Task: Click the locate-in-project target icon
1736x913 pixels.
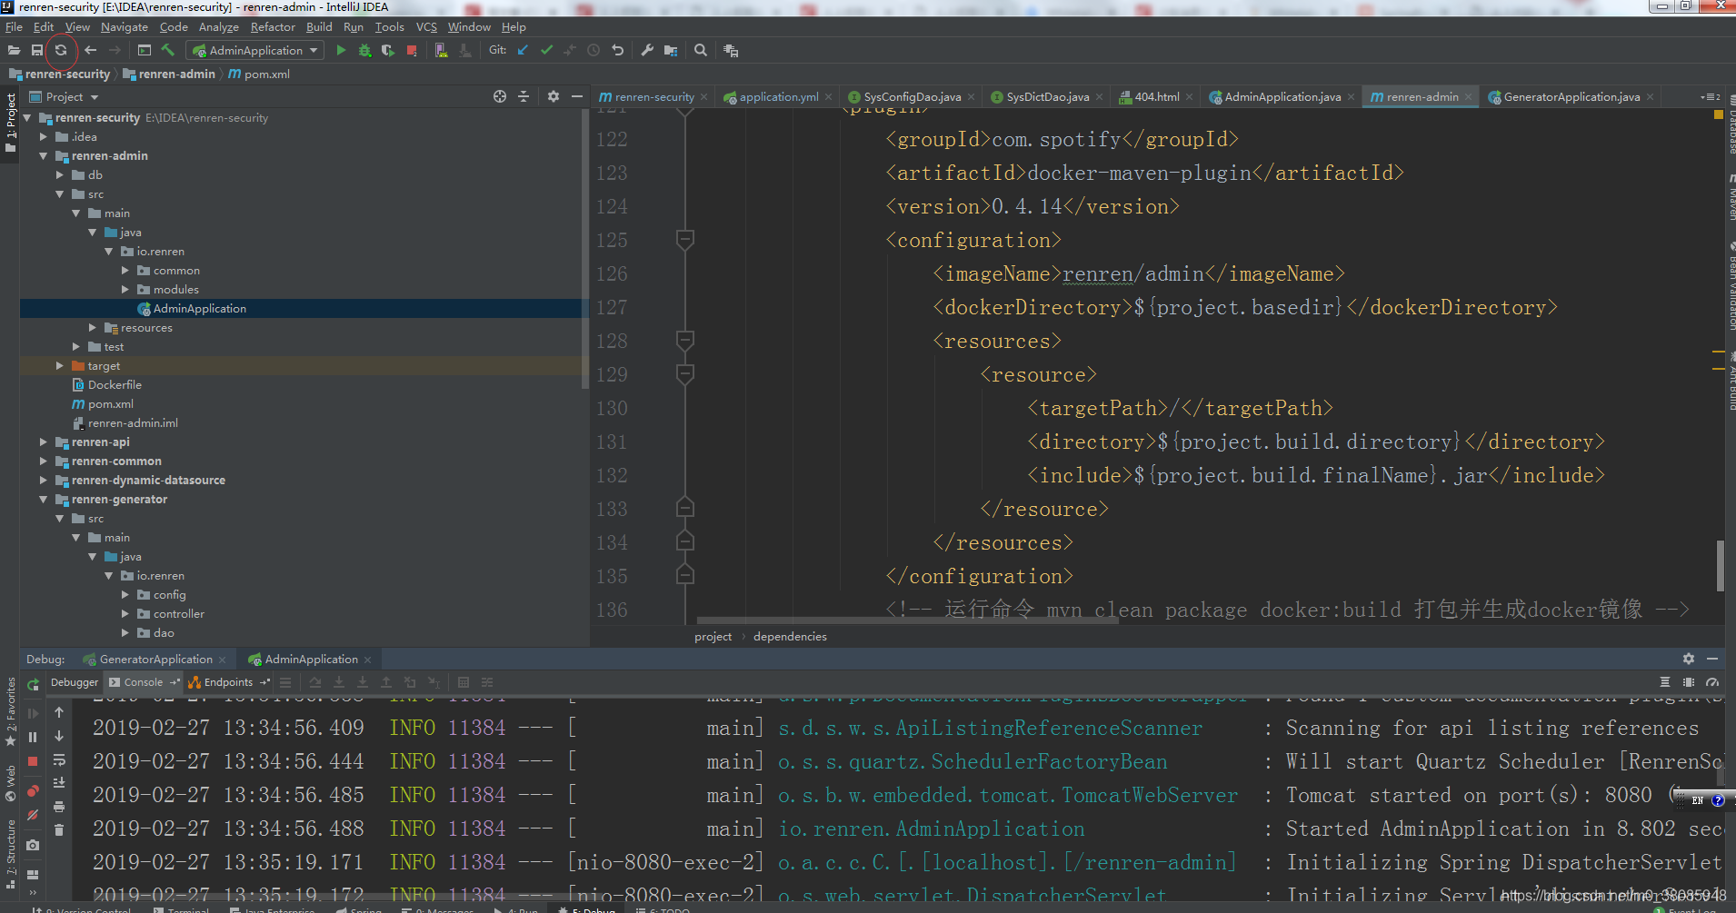Action: (500, 96)
